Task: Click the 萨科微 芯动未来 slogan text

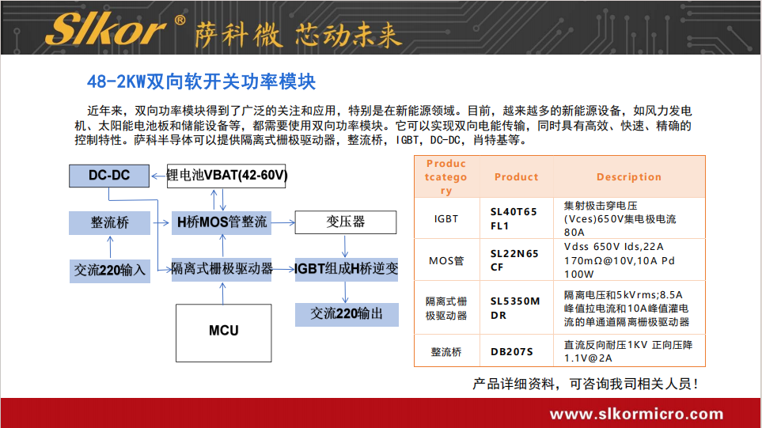Action: tap(298, 36)
